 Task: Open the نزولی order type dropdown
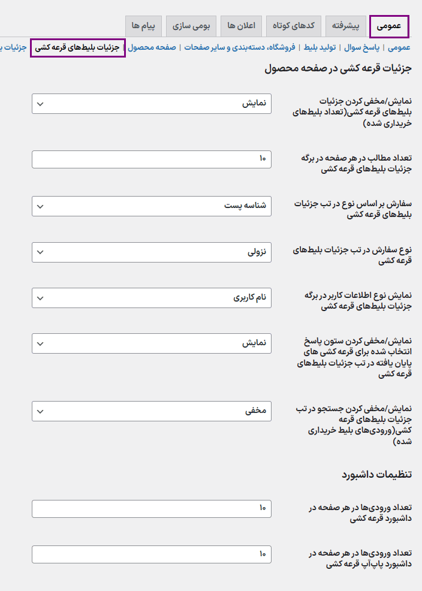click(x=152, y=252)
